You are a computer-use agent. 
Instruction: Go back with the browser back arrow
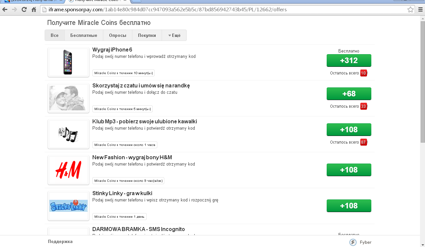(x=5, y=10)
